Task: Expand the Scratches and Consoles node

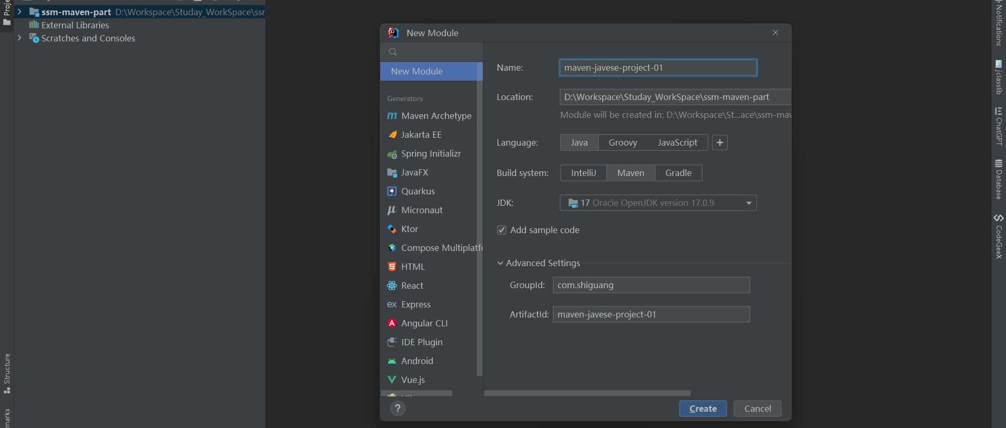Action: pos(19,38)
